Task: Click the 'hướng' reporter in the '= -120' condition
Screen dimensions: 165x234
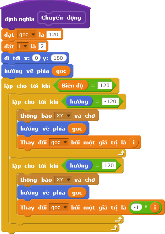Action: 79,102
